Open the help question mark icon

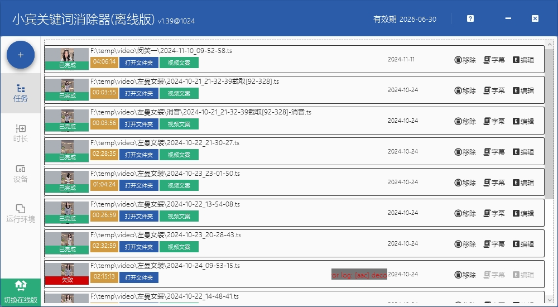coord(470,18)
